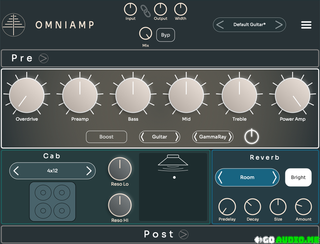Select previous model left of GammaRay

tap(196, 137)
